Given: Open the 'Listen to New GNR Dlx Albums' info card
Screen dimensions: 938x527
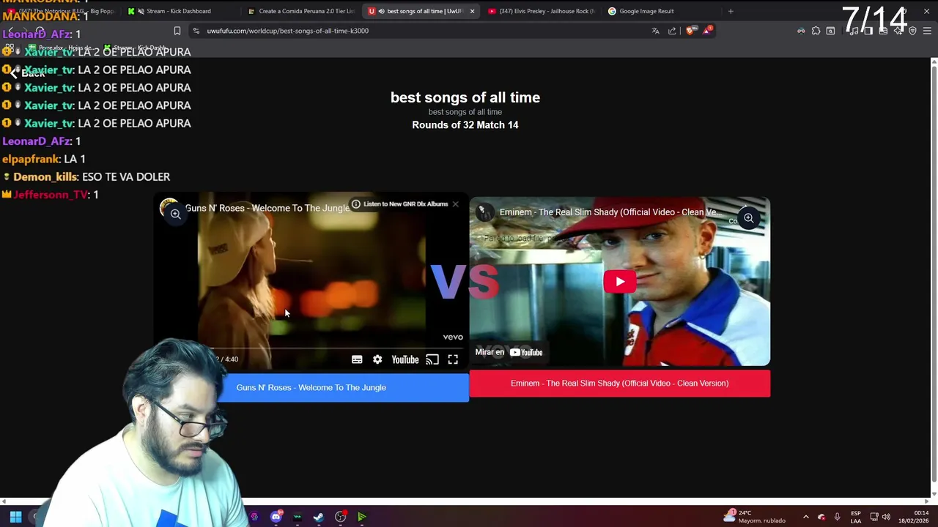Looking at the screenshot, I should tap(399, 204).
